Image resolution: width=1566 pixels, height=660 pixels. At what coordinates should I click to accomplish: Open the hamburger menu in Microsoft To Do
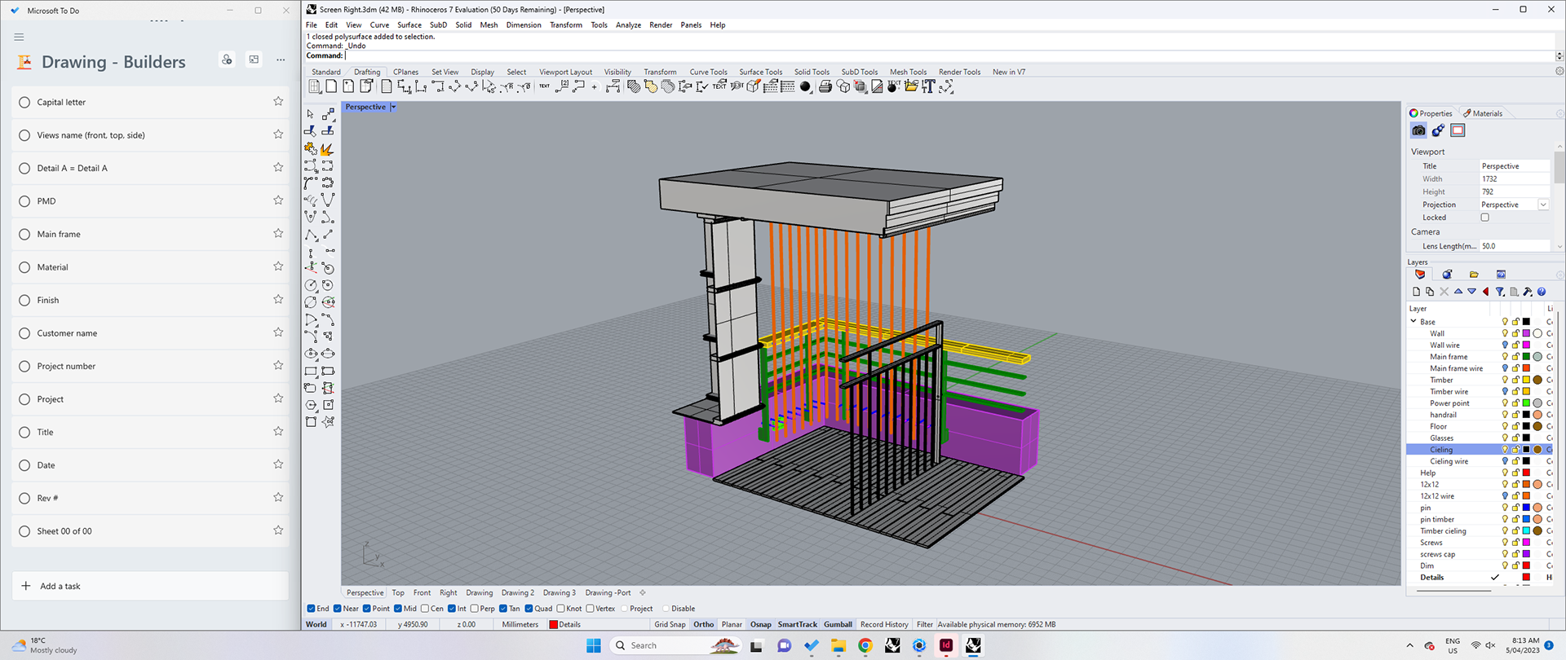click(19, 37)
